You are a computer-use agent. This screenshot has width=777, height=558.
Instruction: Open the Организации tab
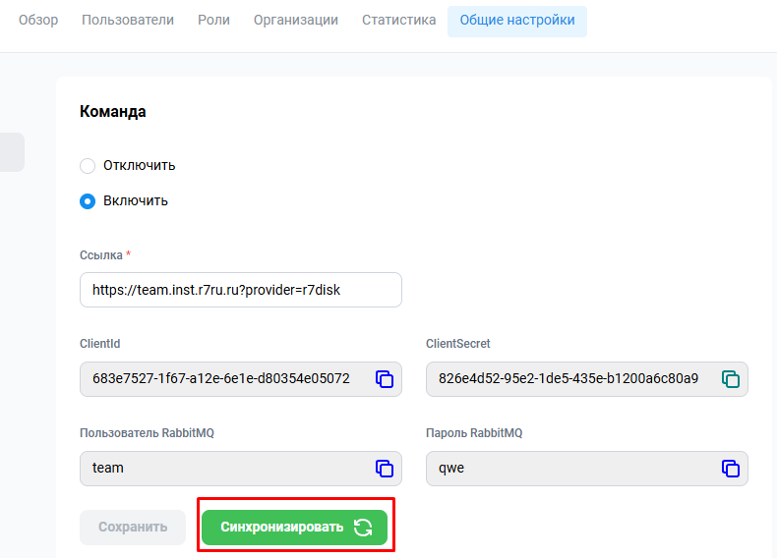295,21
